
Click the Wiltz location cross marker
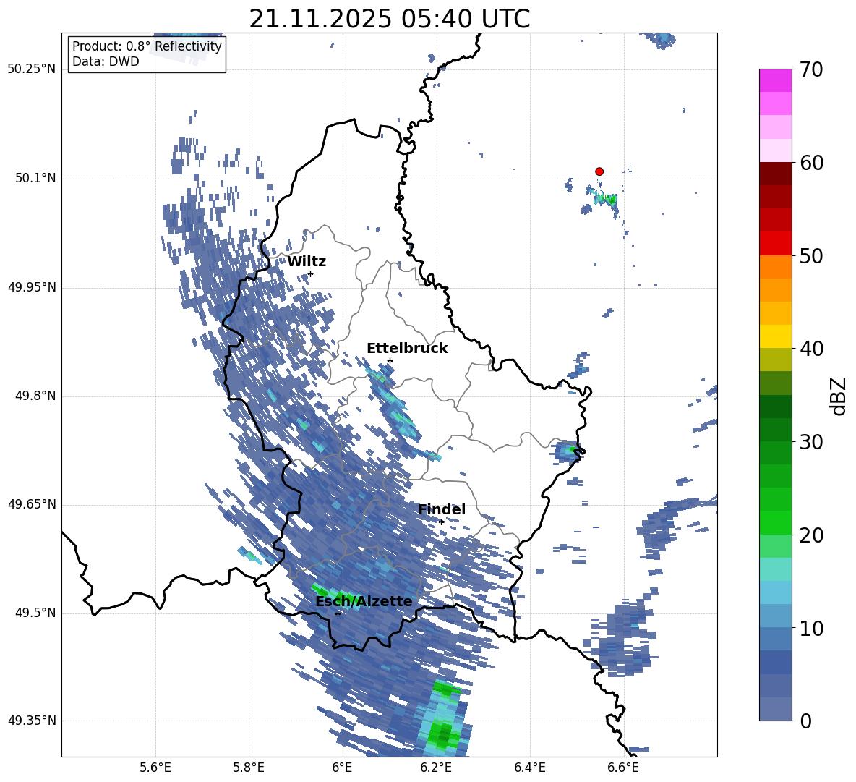(311, 273)
